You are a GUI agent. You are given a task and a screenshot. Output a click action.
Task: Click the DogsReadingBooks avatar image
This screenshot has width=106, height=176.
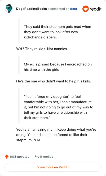pyautogui.click(x=9, y=8)
